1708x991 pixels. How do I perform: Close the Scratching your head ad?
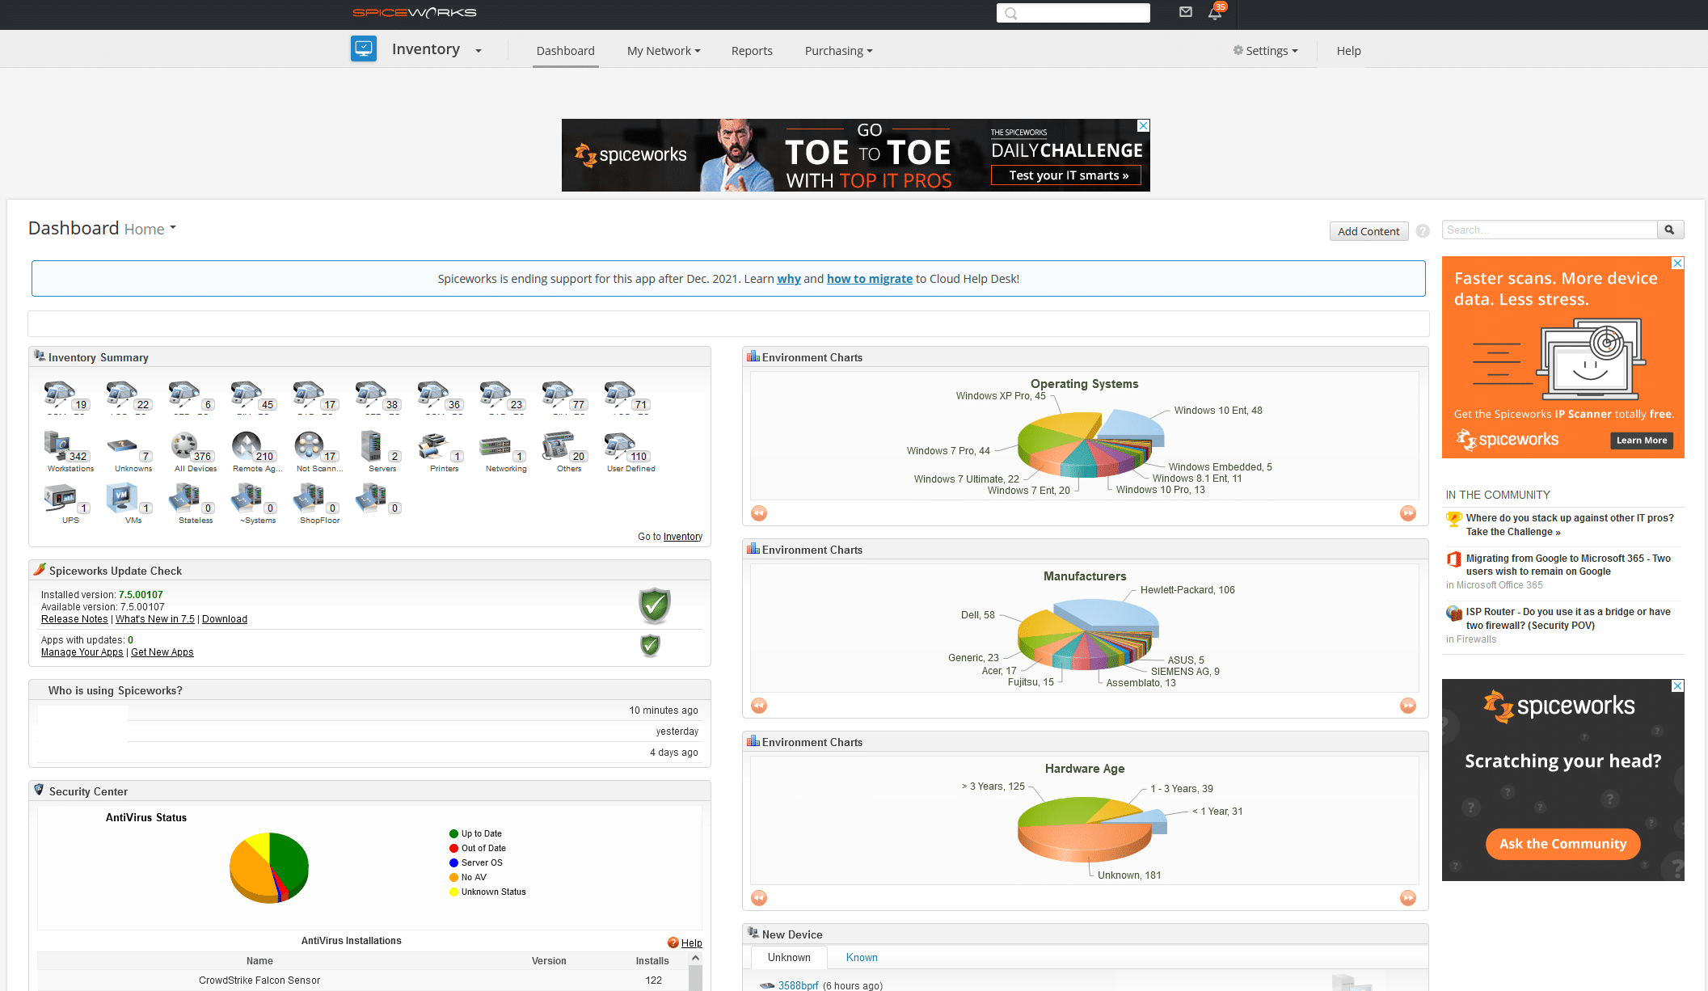[1678, 685]
